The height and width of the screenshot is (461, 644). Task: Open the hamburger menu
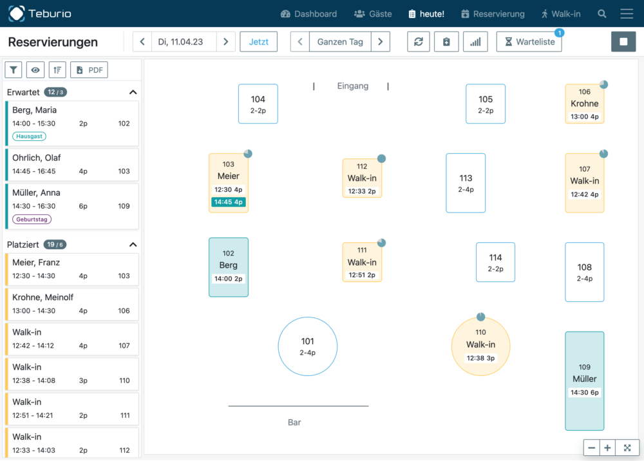[x=627, y=14]
